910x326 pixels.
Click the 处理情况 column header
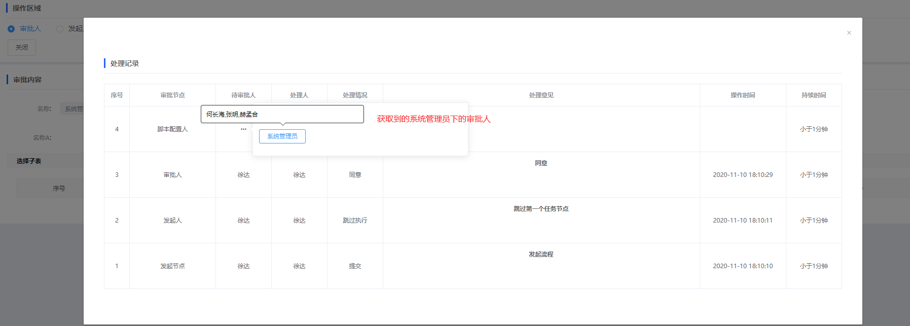355,95
